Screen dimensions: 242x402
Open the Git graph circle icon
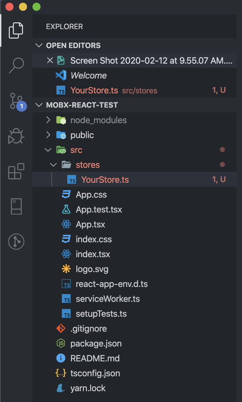point(16,242)
